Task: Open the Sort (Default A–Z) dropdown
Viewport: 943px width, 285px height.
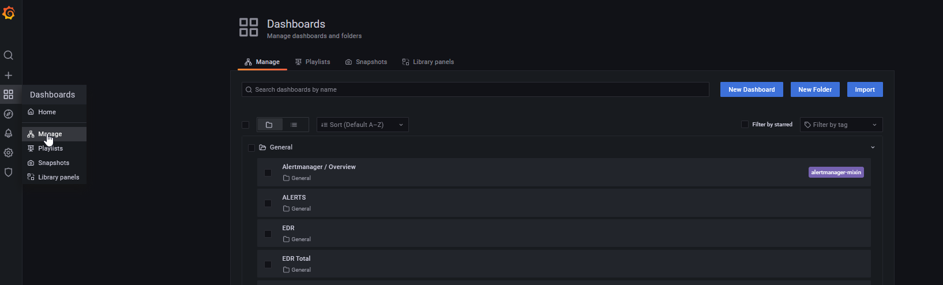Action: click(x=362, y=125)
